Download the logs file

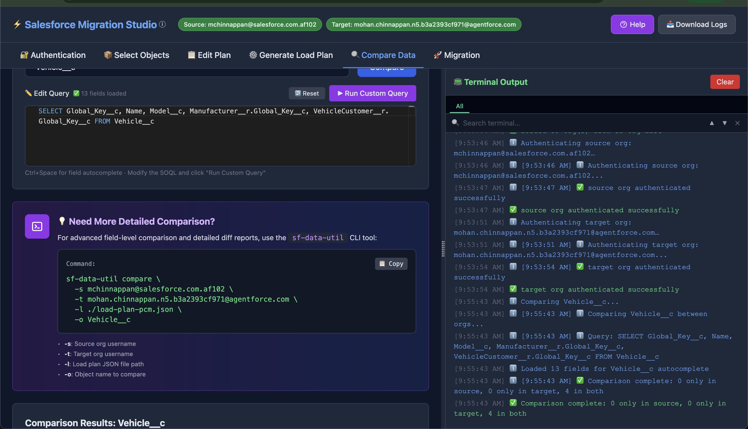click(696, 24)
